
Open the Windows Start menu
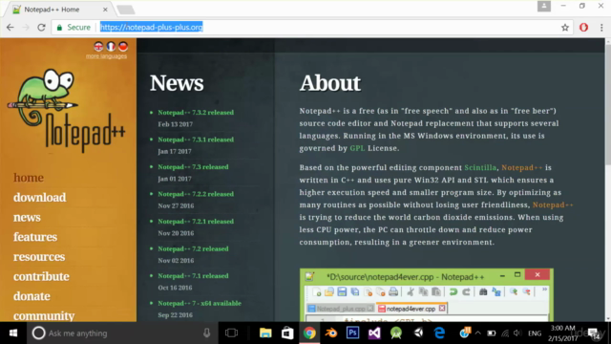(x=12, y=333)
